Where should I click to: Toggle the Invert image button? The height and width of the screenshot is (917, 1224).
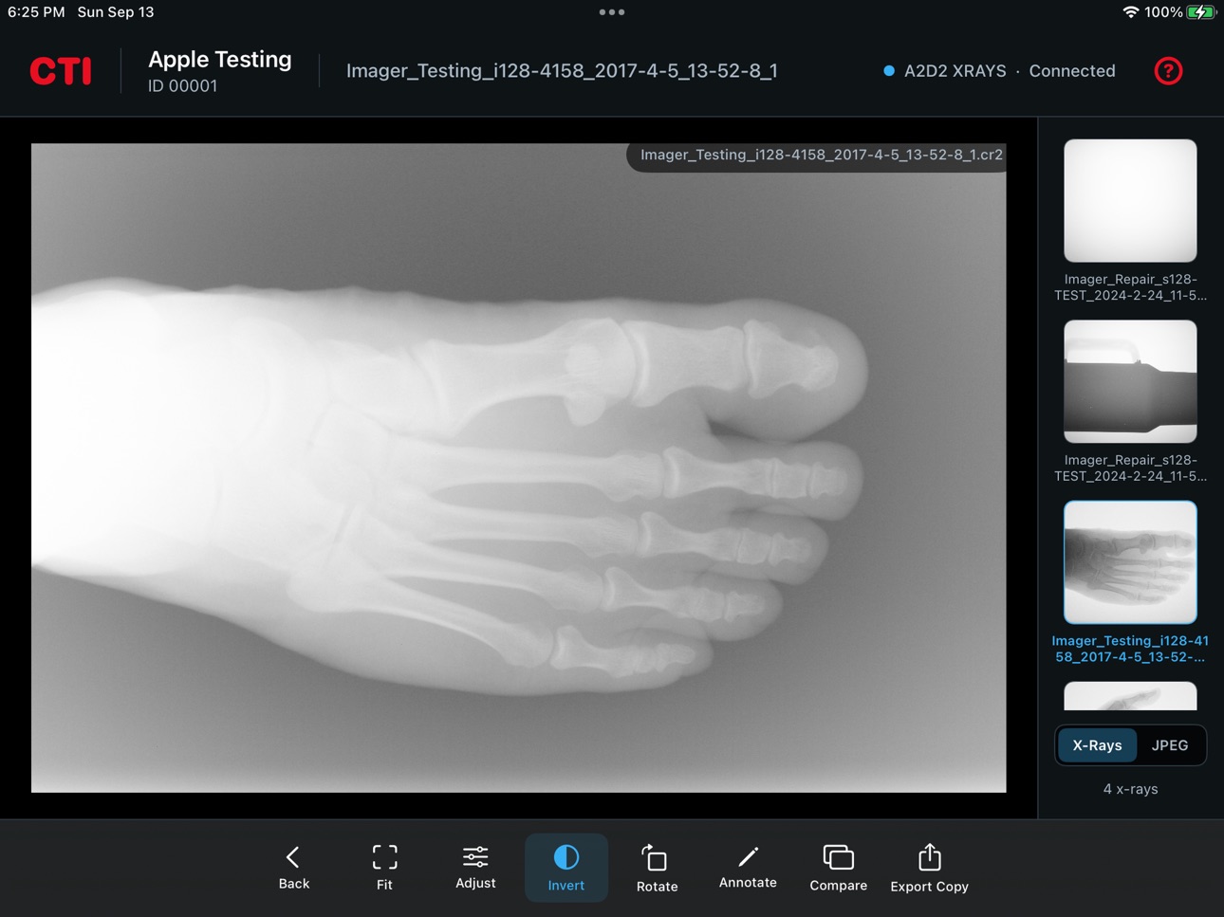566,867
